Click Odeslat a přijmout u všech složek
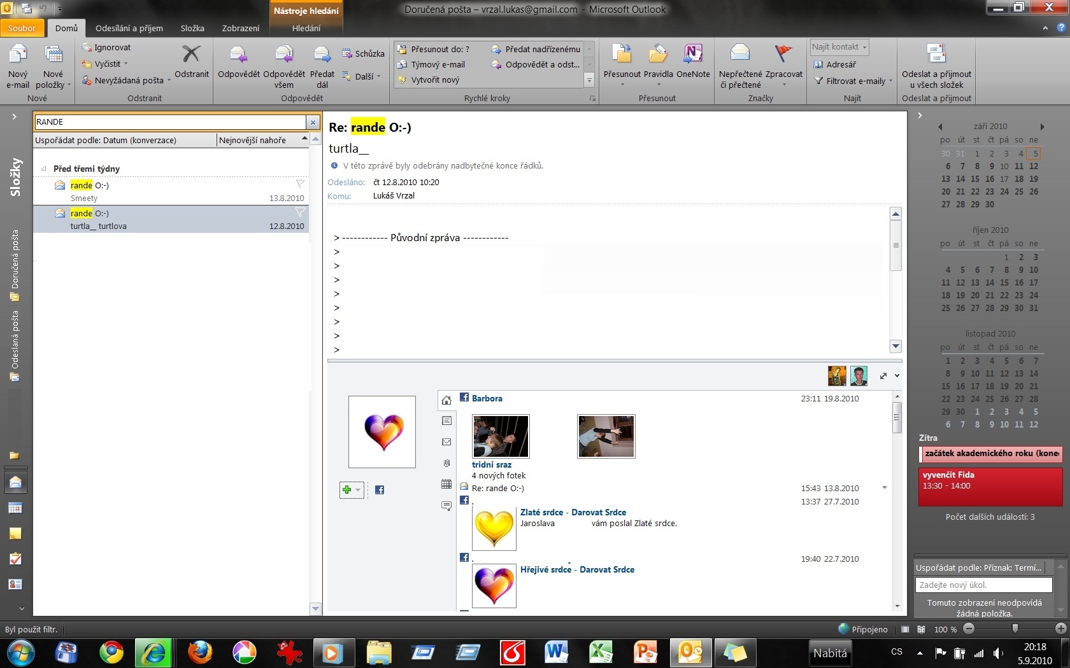 point(936,66)
